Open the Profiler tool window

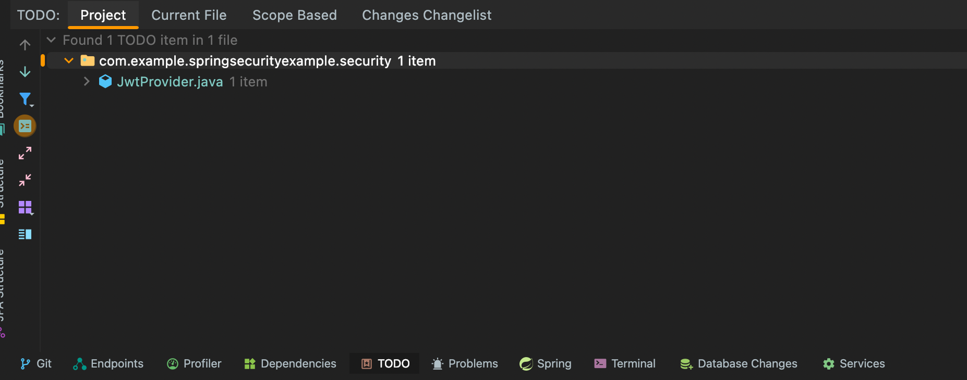coord(194,363)
